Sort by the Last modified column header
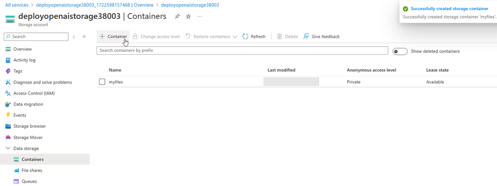Screen dimensions: 497x186 click(282, 70)
